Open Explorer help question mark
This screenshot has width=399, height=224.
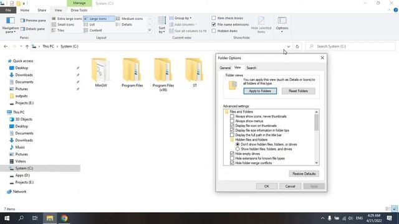click(x=396, y=10)
